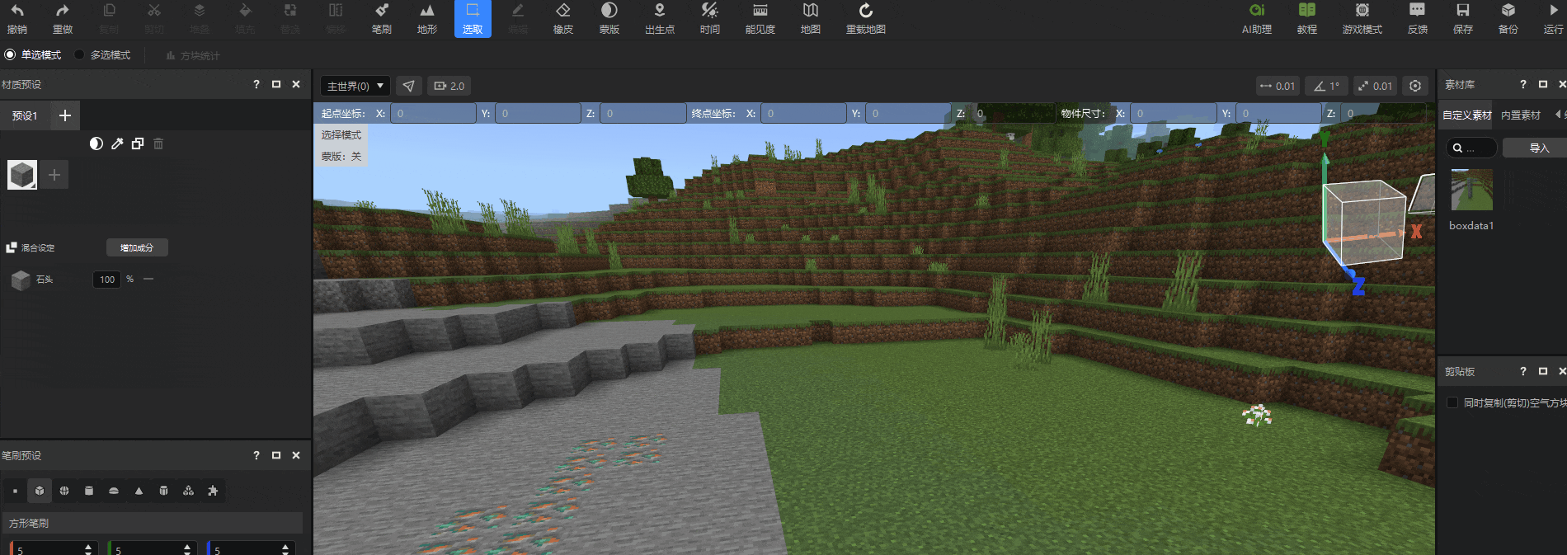The image size is (1567, 555).
Task: Open the 教程 tutorial
Action: [1307, 18]
